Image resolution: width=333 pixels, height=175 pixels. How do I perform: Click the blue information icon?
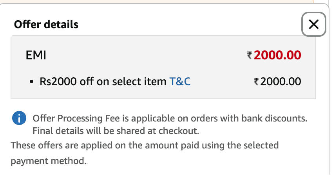[x=19, y=118]
